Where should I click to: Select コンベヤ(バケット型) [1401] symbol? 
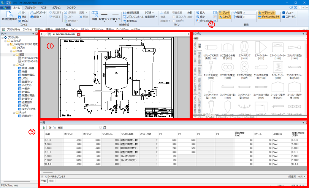211,90
